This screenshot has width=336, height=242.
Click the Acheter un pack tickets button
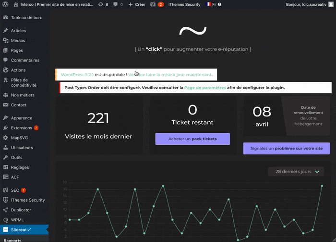tap(192, 139)
